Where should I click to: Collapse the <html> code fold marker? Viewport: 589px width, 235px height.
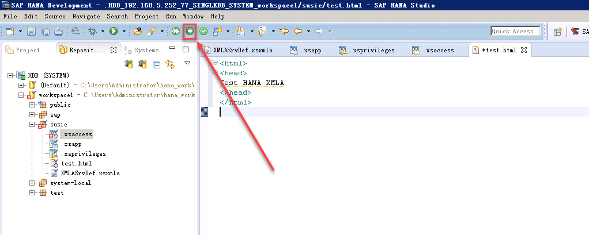(x=215, y=63)
